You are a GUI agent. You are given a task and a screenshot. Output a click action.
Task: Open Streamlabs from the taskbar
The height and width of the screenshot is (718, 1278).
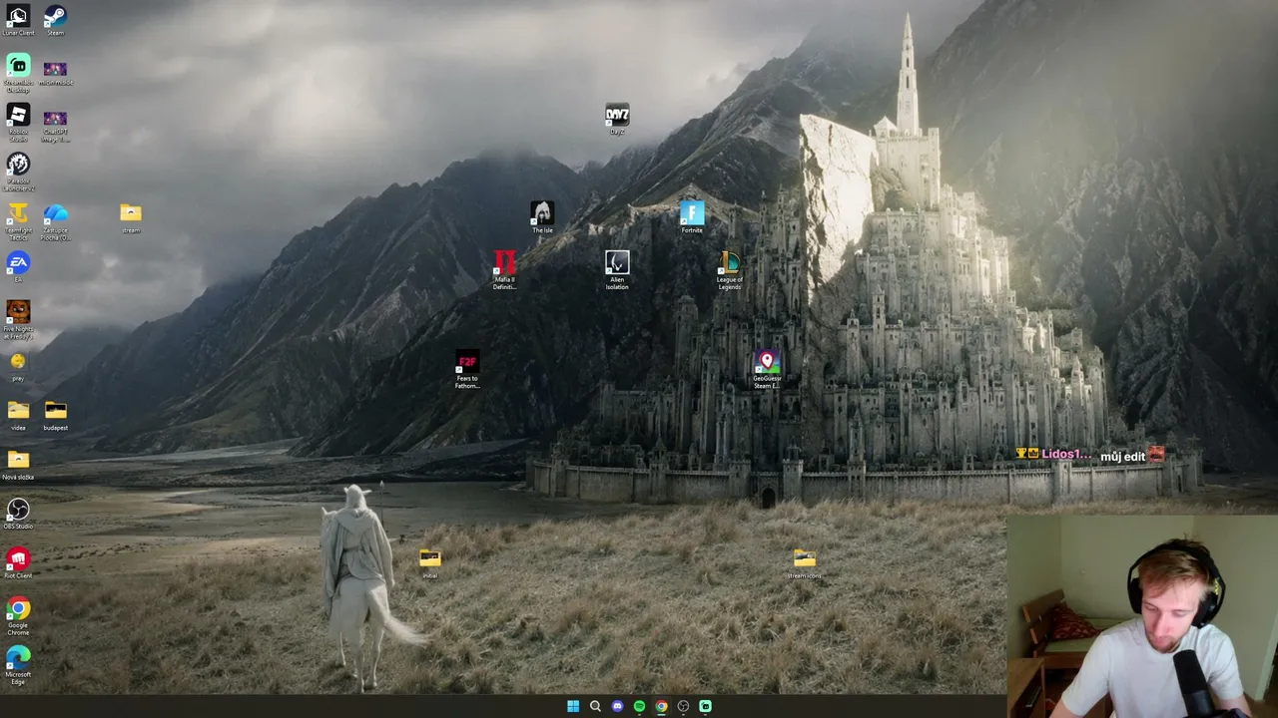705,706
